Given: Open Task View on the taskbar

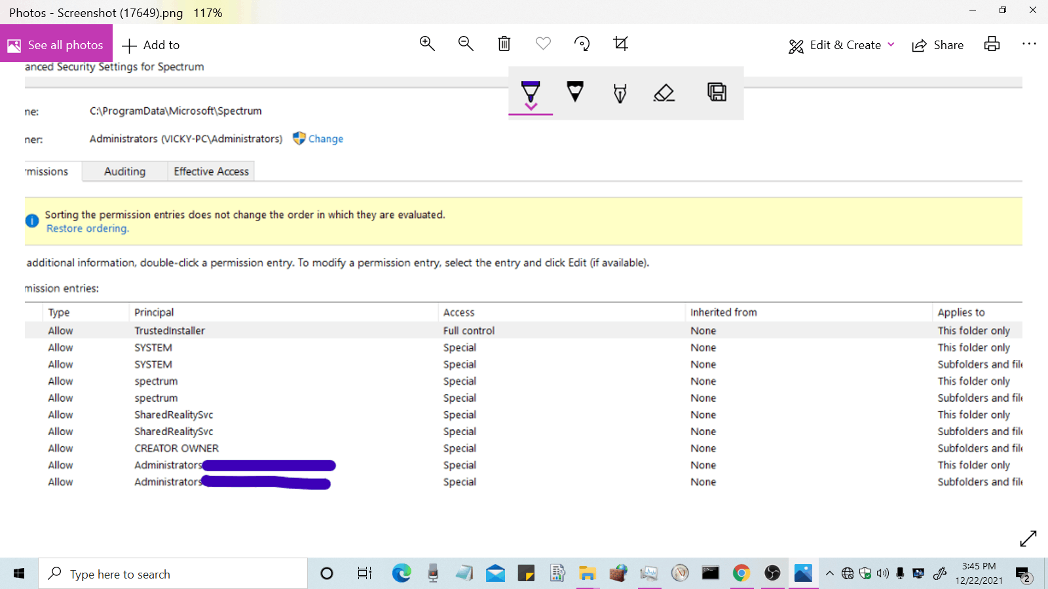Looking at the screenshot, I should [364, 573].
